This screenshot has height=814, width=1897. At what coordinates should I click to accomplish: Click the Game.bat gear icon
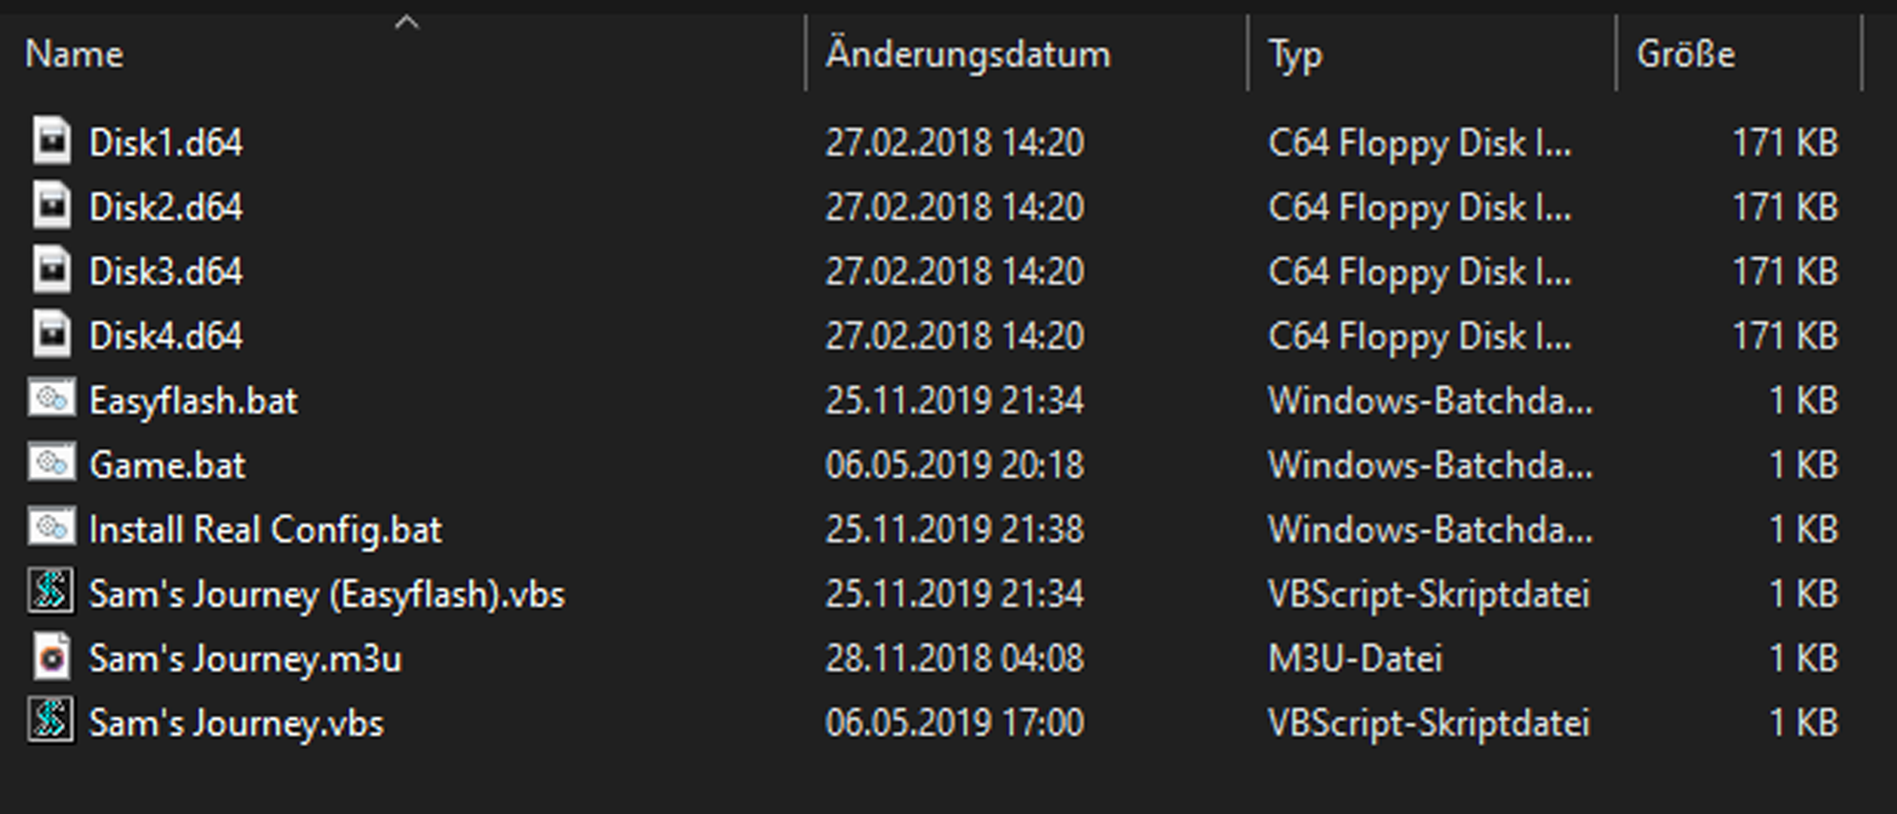[52, 463]
